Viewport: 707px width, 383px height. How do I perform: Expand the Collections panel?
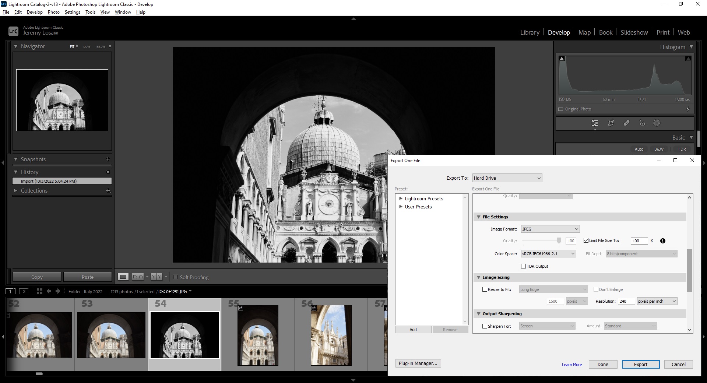pos(15,190)
